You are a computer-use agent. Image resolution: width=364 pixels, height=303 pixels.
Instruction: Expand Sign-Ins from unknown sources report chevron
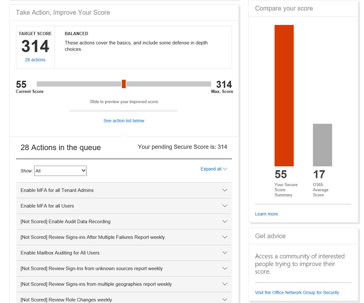click(x=224, y=269)
